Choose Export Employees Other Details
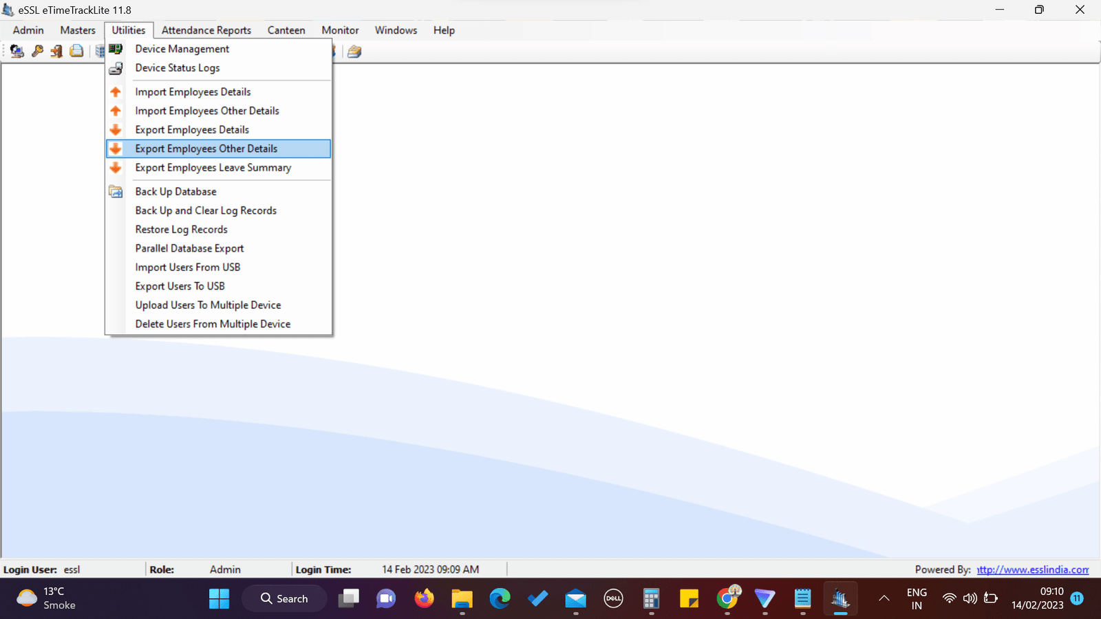 [x=219, y=149]
